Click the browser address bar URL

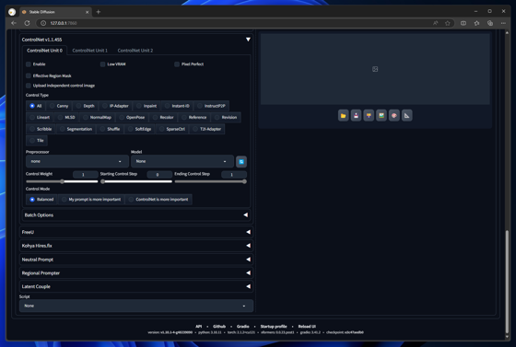(x=64, y=23)
